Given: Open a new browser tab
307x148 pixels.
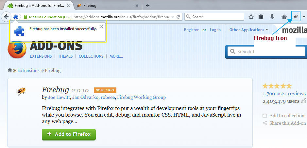Looking at the screenshot, I should 148,6.
